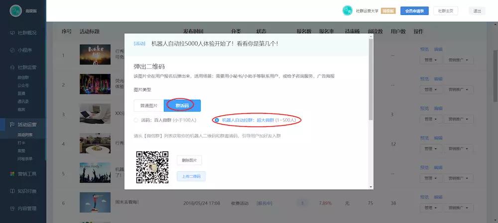Open 通讯录 in sidebar submenu
The width and height of the screenshot is (498, 223).
(x=23, y=101)
